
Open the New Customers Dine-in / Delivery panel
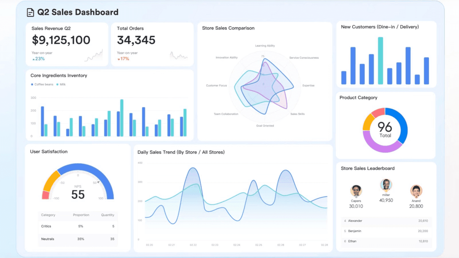pyautogui.click(x=380, y=27)
